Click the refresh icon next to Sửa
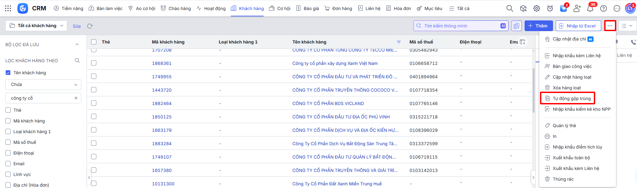Screen dimensions: 637x188 tap(90, 26)
